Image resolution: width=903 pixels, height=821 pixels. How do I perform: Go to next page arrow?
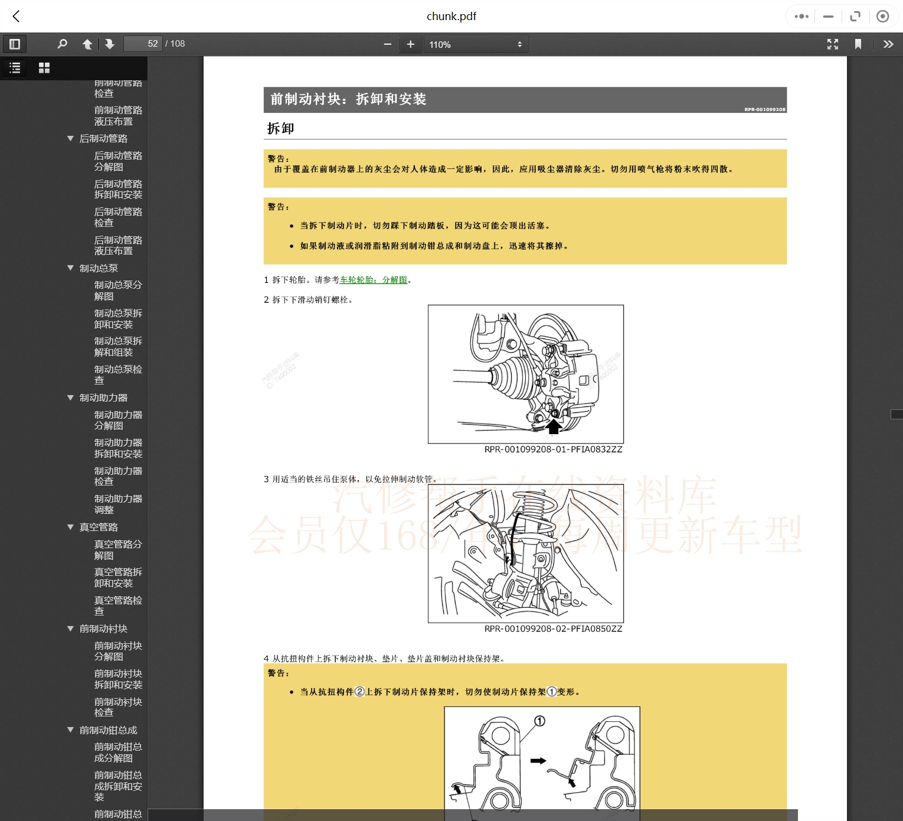(110, 44)
